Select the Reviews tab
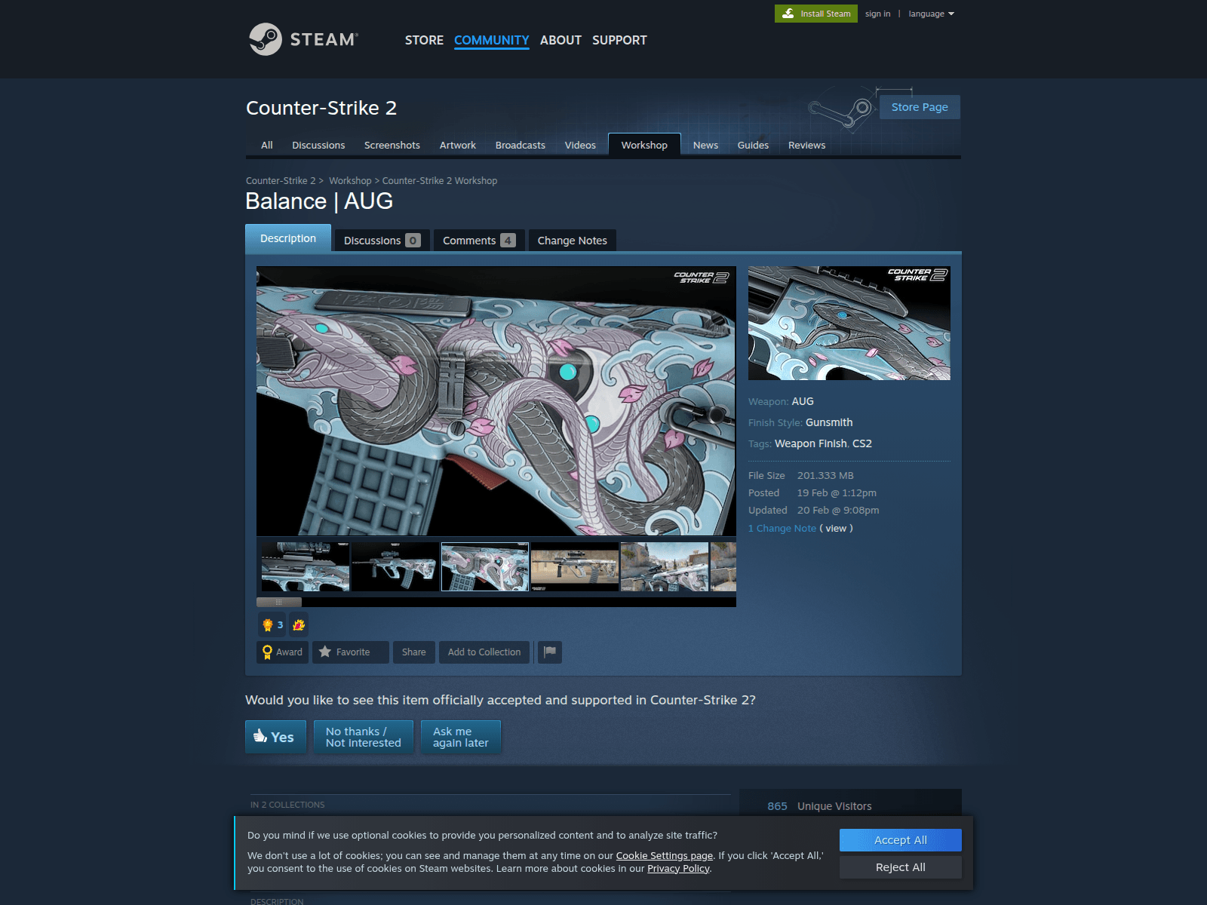Viewport: 1207px width, 905px height. (806, 145)
